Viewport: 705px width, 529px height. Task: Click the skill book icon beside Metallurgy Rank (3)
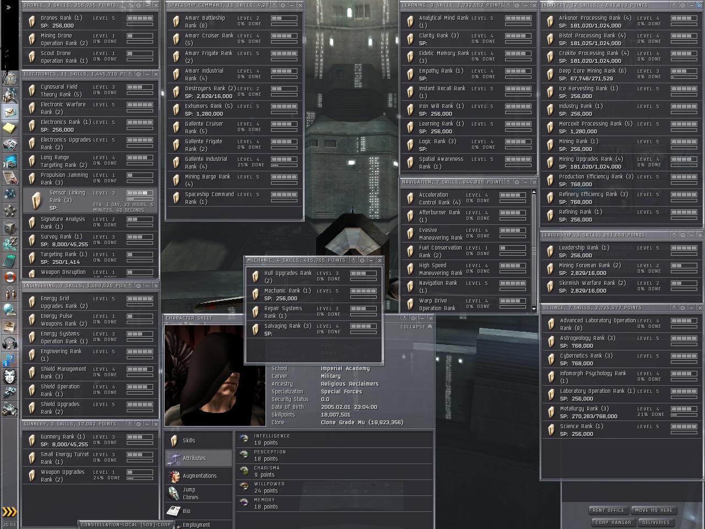[x=551, y=412]
